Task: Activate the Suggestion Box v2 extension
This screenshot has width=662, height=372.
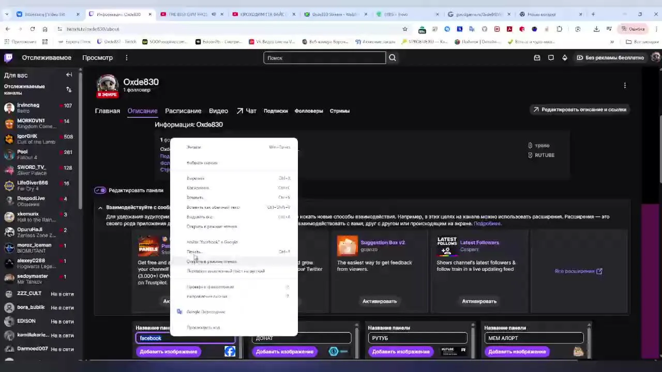Action: tap(380, 301)
